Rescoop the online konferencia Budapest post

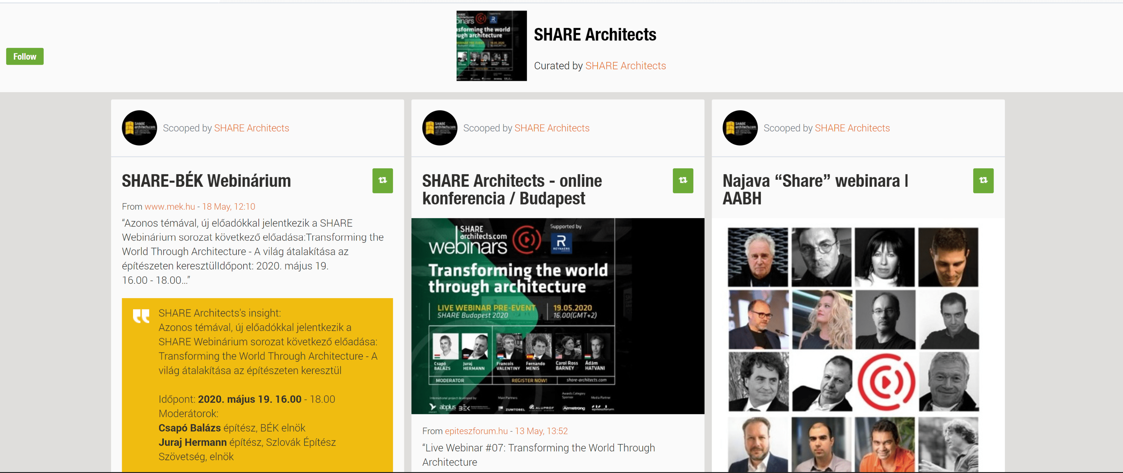point(683,180)
